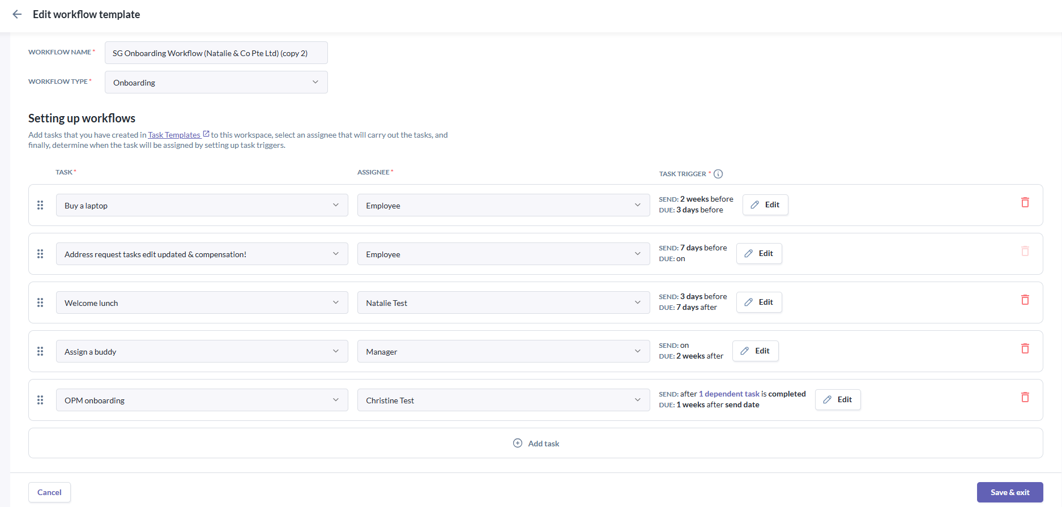Grab the drag handle for Buy a laptop
The width and height of the screenshot is (1062, 507).
click(x=40, y=205)
